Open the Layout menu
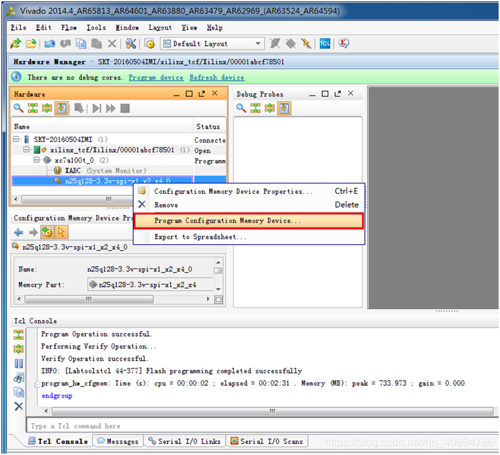This screenshot has height=455, width=500. click(x=160, y=28)
